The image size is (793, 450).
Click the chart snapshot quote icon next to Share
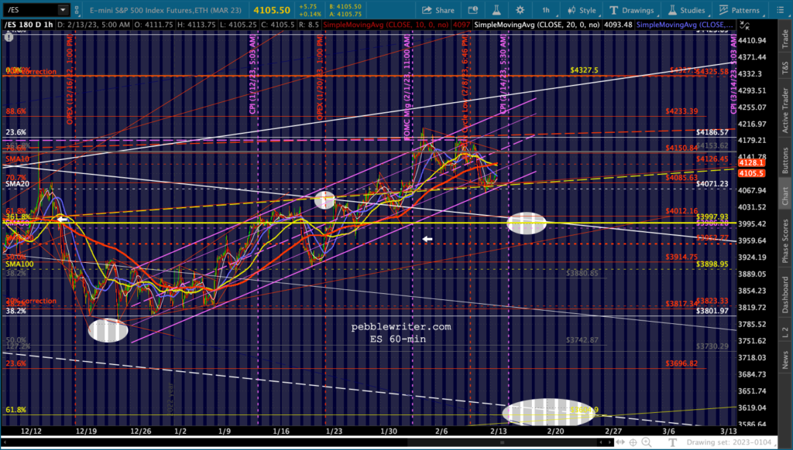tap(473, 10)
